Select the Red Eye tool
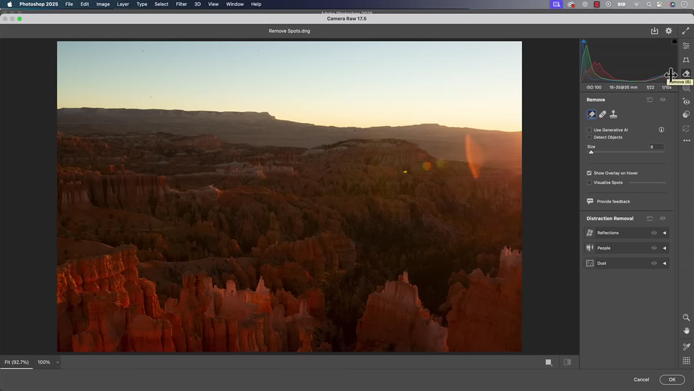Viewport: 694px width, 391px height. click(686, 101)
